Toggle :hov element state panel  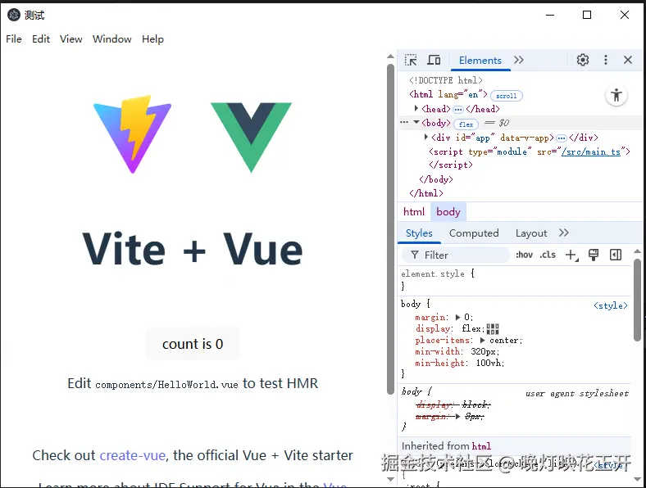524,255
